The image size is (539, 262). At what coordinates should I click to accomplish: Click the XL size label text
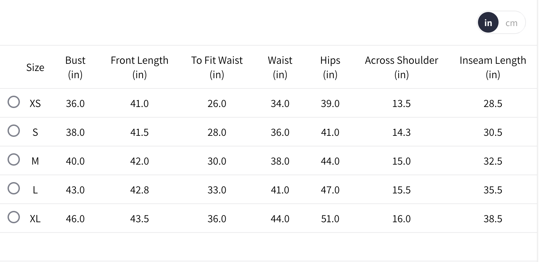tap(35, 218)
